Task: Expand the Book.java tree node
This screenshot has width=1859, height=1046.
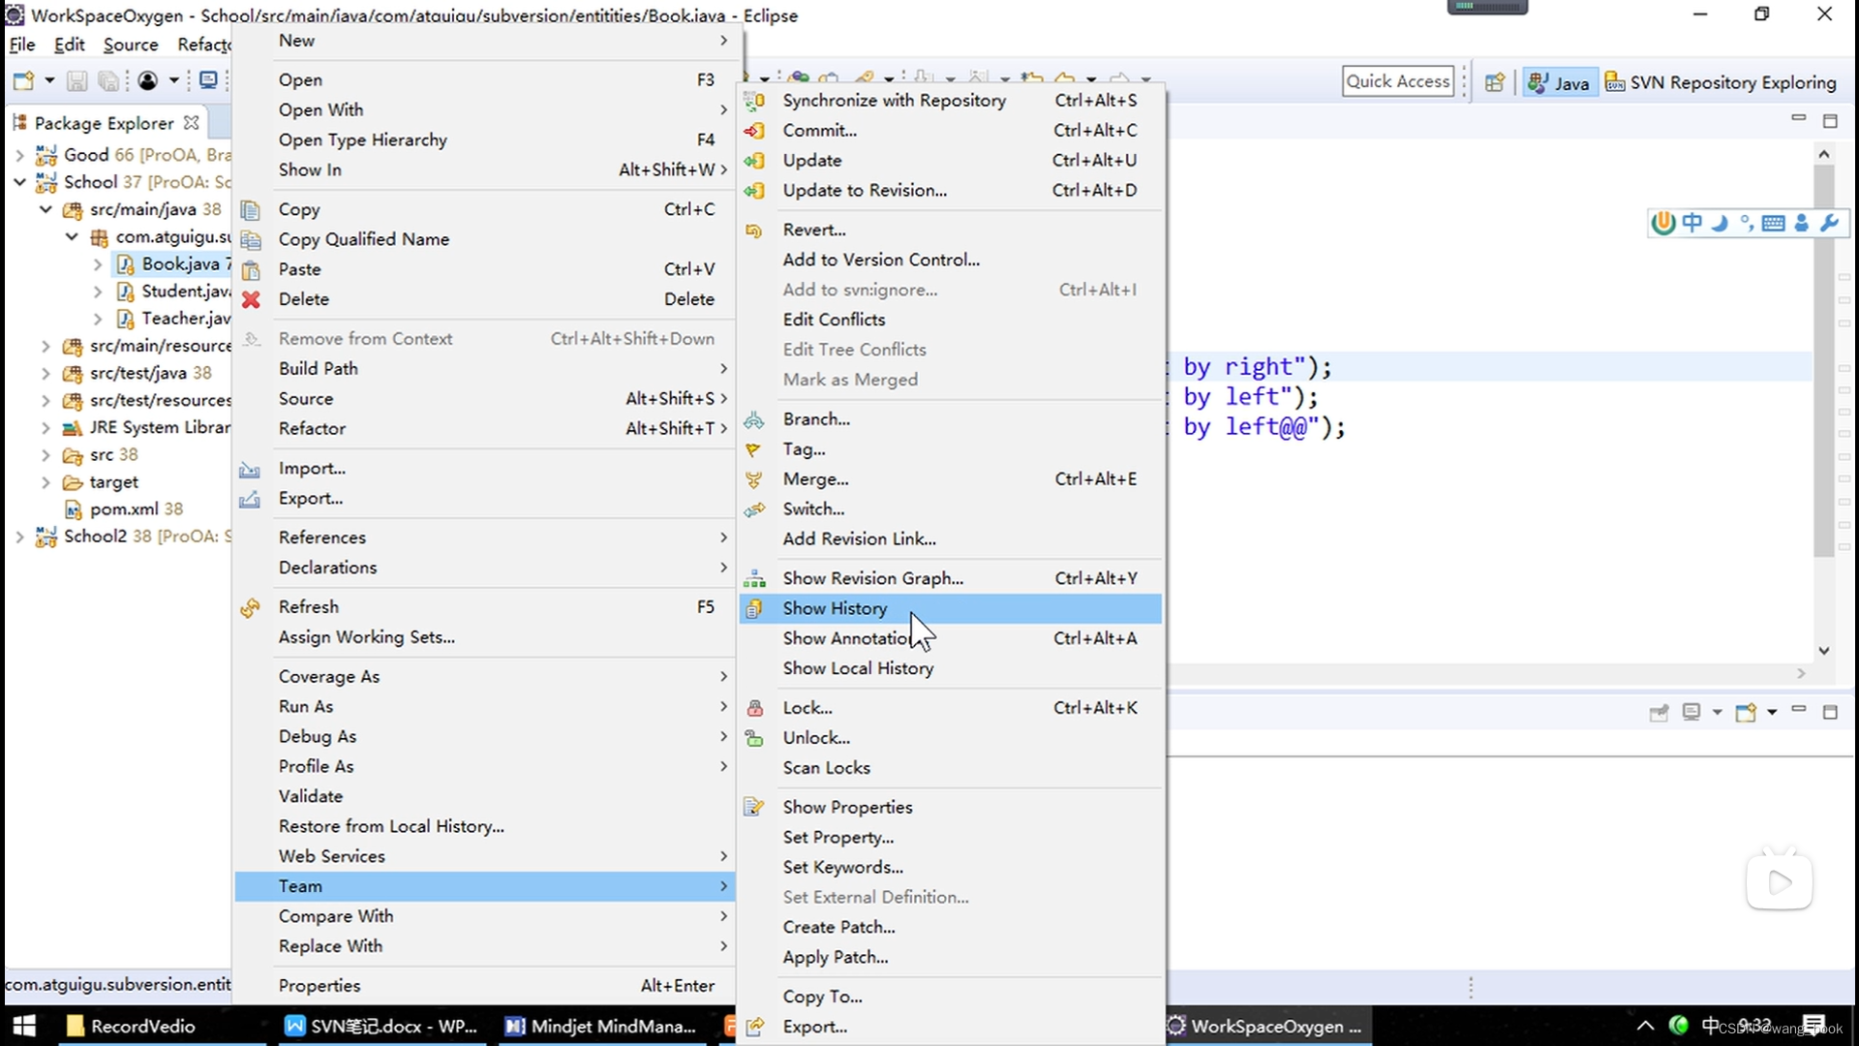Action: pyautogui.click(x=98, y=263)
